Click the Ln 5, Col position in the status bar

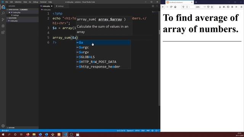pos(121,131)
